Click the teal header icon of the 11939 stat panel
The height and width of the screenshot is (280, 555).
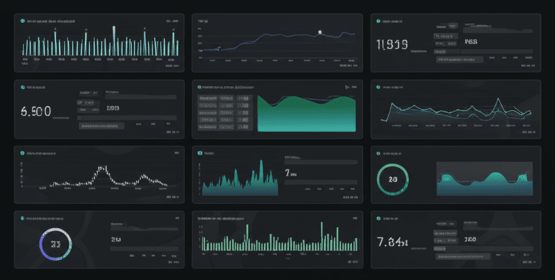pos(378,21)
